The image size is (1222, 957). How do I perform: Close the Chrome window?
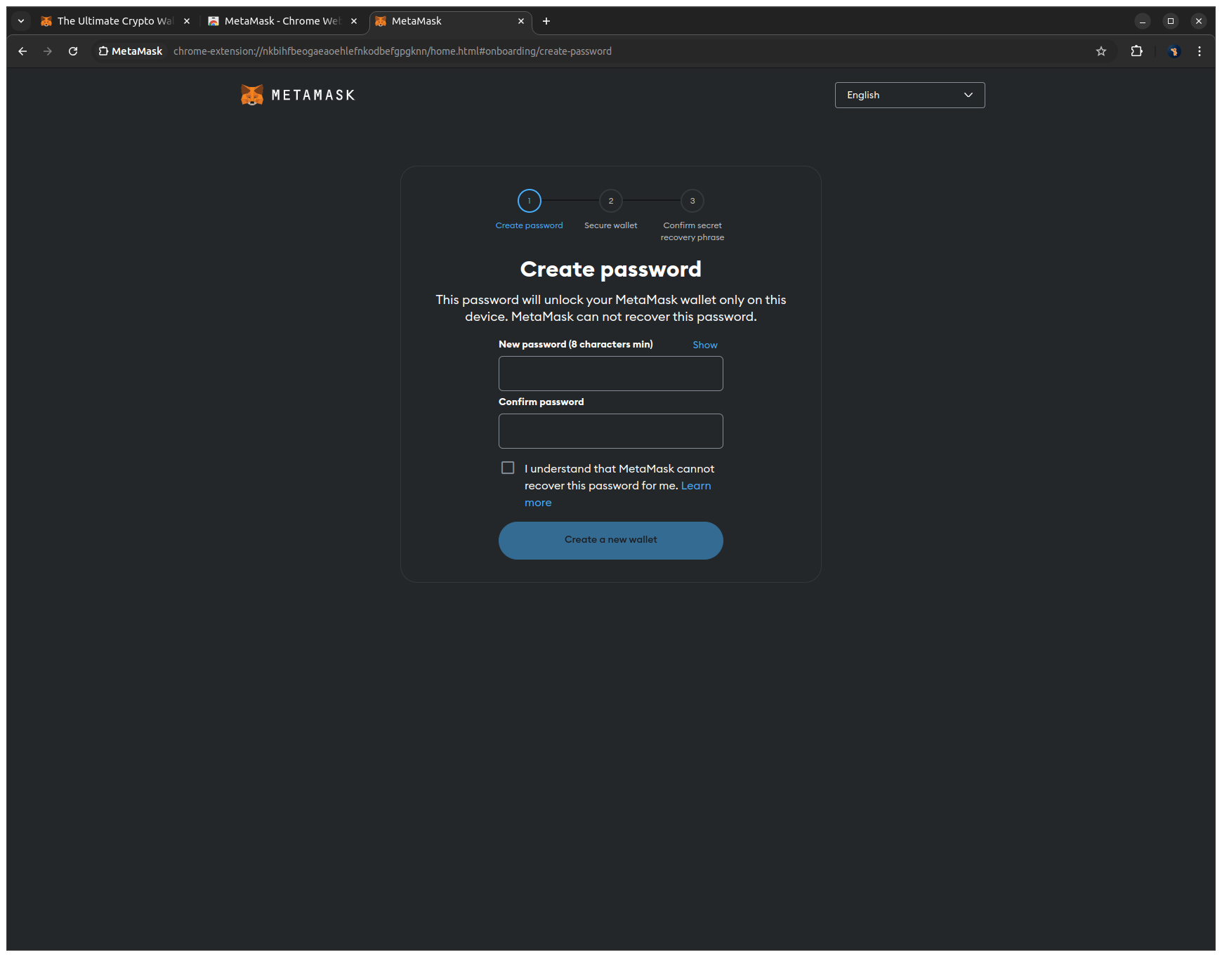(1199, 21)
